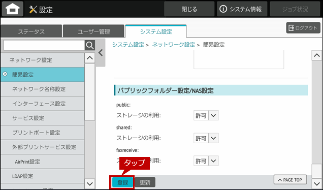
Task: Open 外部プリントサービス設定 in the sidebar
Action: point(43,147)
